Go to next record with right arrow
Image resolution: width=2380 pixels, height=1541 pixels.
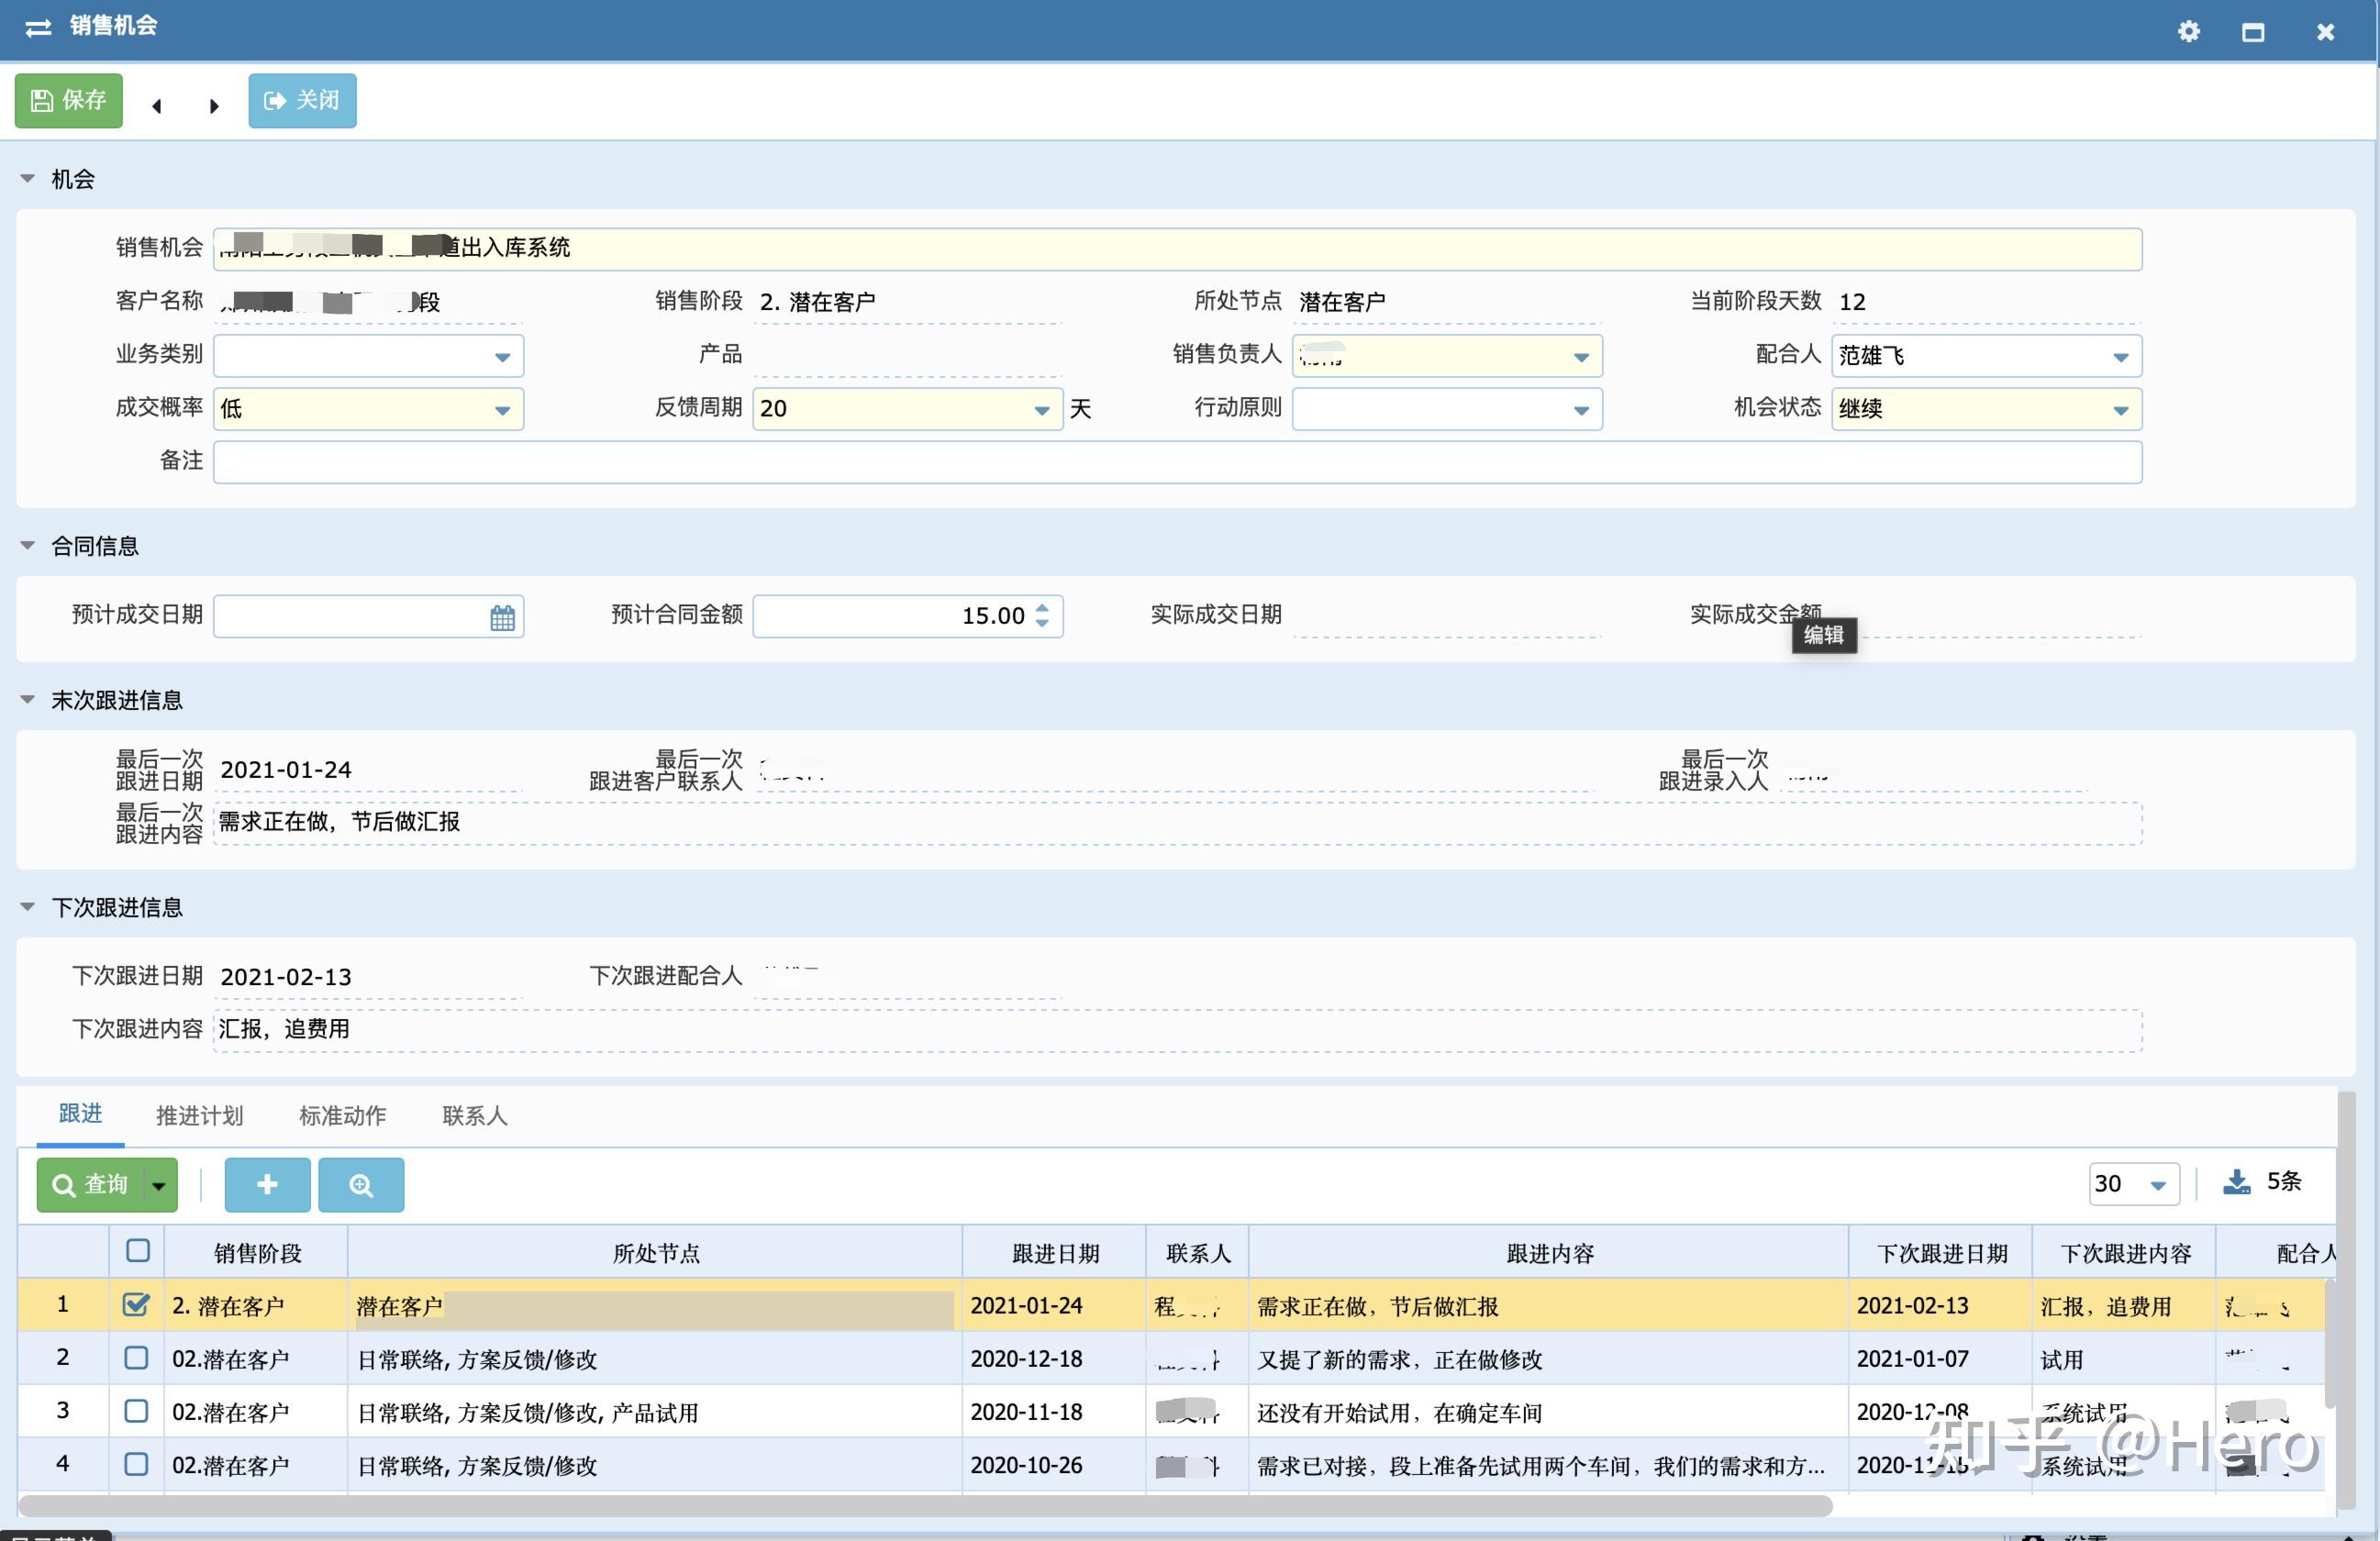[x=213, y=105]
